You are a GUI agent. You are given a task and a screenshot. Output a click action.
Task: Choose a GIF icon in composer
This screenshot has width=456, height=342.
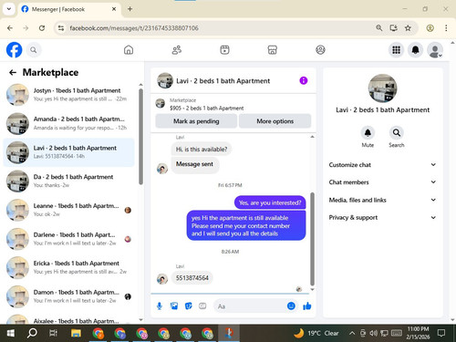(x=202, y=306)
